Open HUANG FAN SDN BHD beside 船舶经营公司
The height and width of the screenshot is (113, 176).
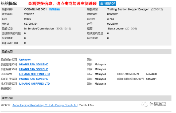coord(34,69)
